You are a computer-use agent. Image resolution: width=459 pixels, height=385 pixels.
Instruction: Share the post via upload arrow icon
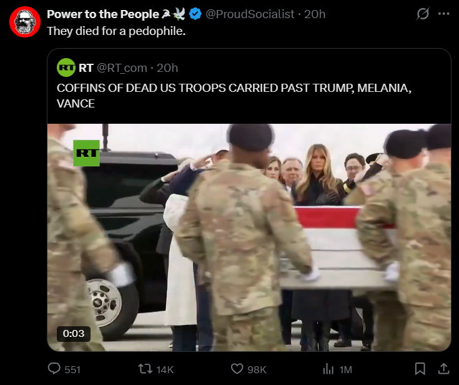pyautogui.click(x=443, y=369)
